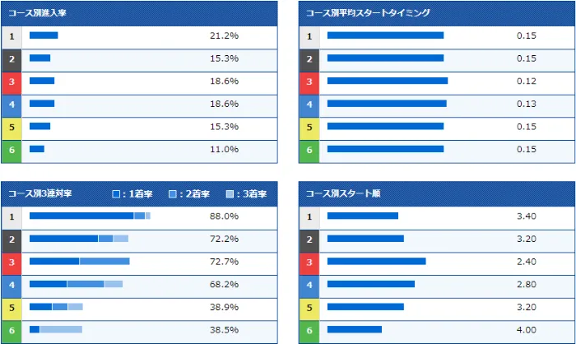Click black course 2 badge in コース別3連対率 panel
Viewport: 576px width, 344px height.
pos(12,239)
